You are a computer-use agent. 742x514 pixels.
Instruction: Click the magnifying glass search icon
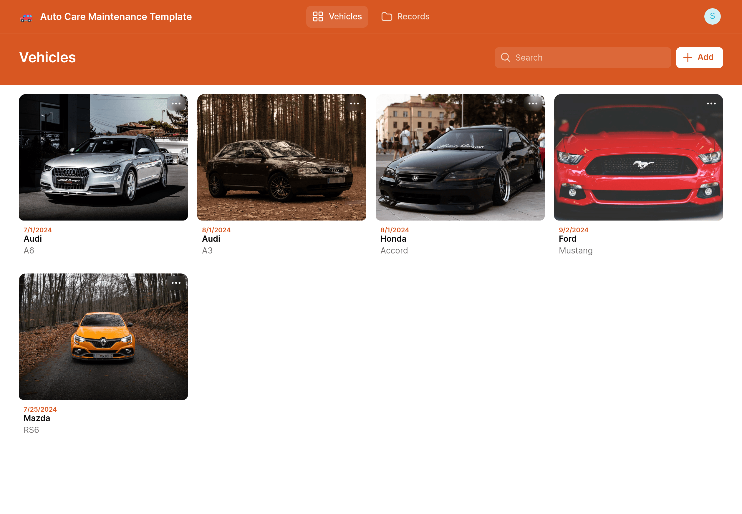(505, 57)
